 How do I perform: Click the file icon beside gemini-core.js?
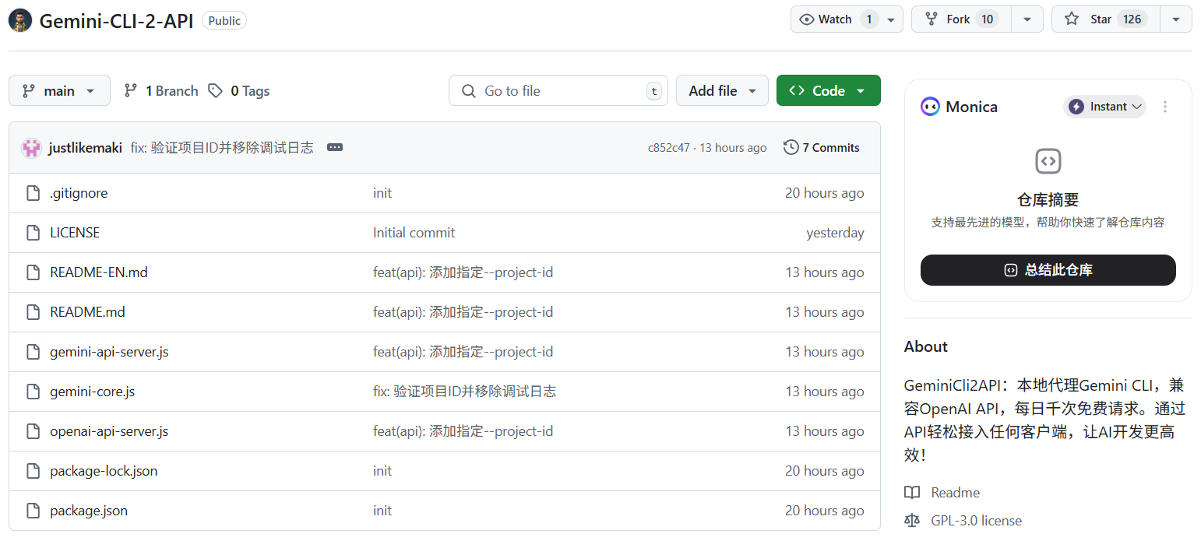pyautogui.click(x=33, y=392)
